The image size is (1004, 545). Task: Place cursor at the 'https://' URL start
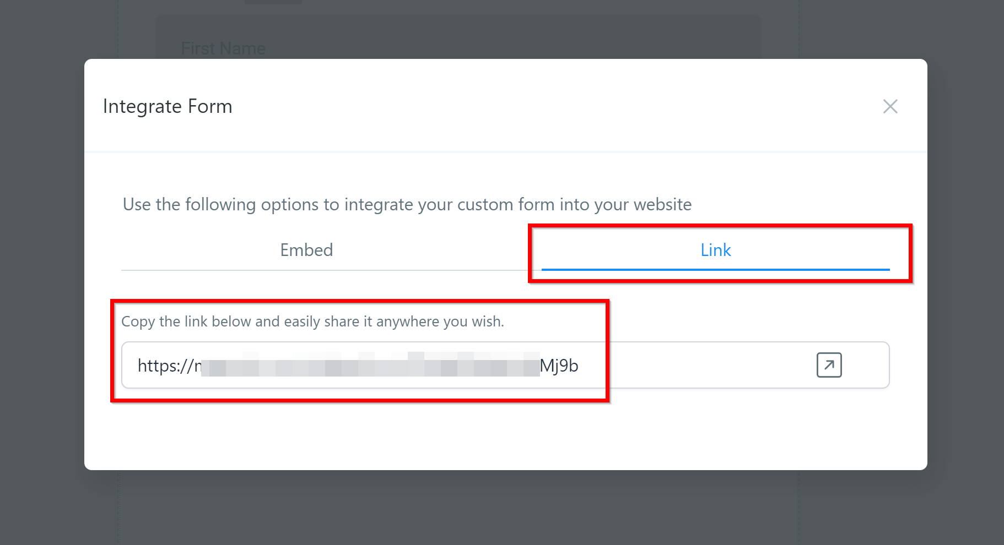[x=139, y=366]
